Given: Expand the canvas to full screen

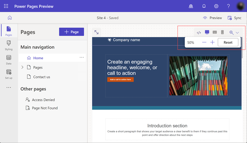Looking at the screenshot, I should pyautogui.click(x=96, y=32).
